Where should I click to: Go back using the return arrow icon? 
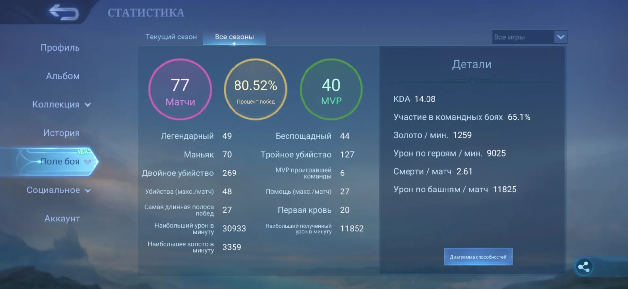(64, 12)
